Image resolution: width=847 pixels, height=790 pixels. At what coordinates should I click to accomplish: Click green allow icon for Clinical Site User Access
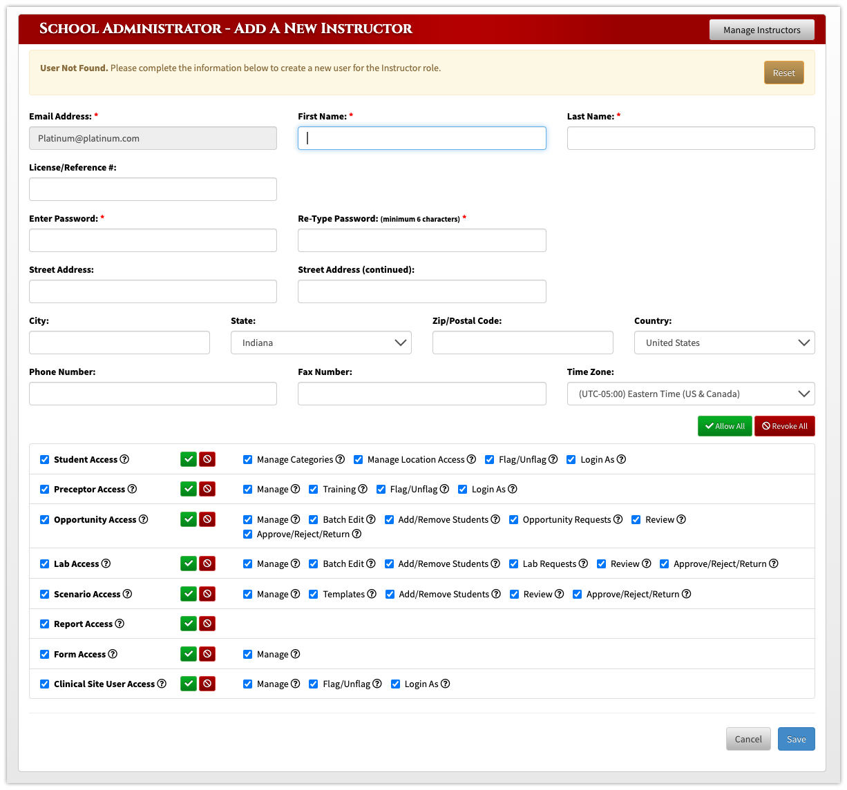coord(189,684)
